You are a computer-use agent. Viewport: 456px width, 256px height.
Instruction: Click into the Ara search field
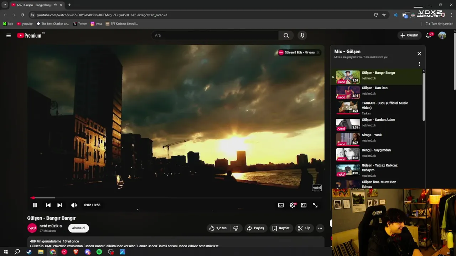215,35
